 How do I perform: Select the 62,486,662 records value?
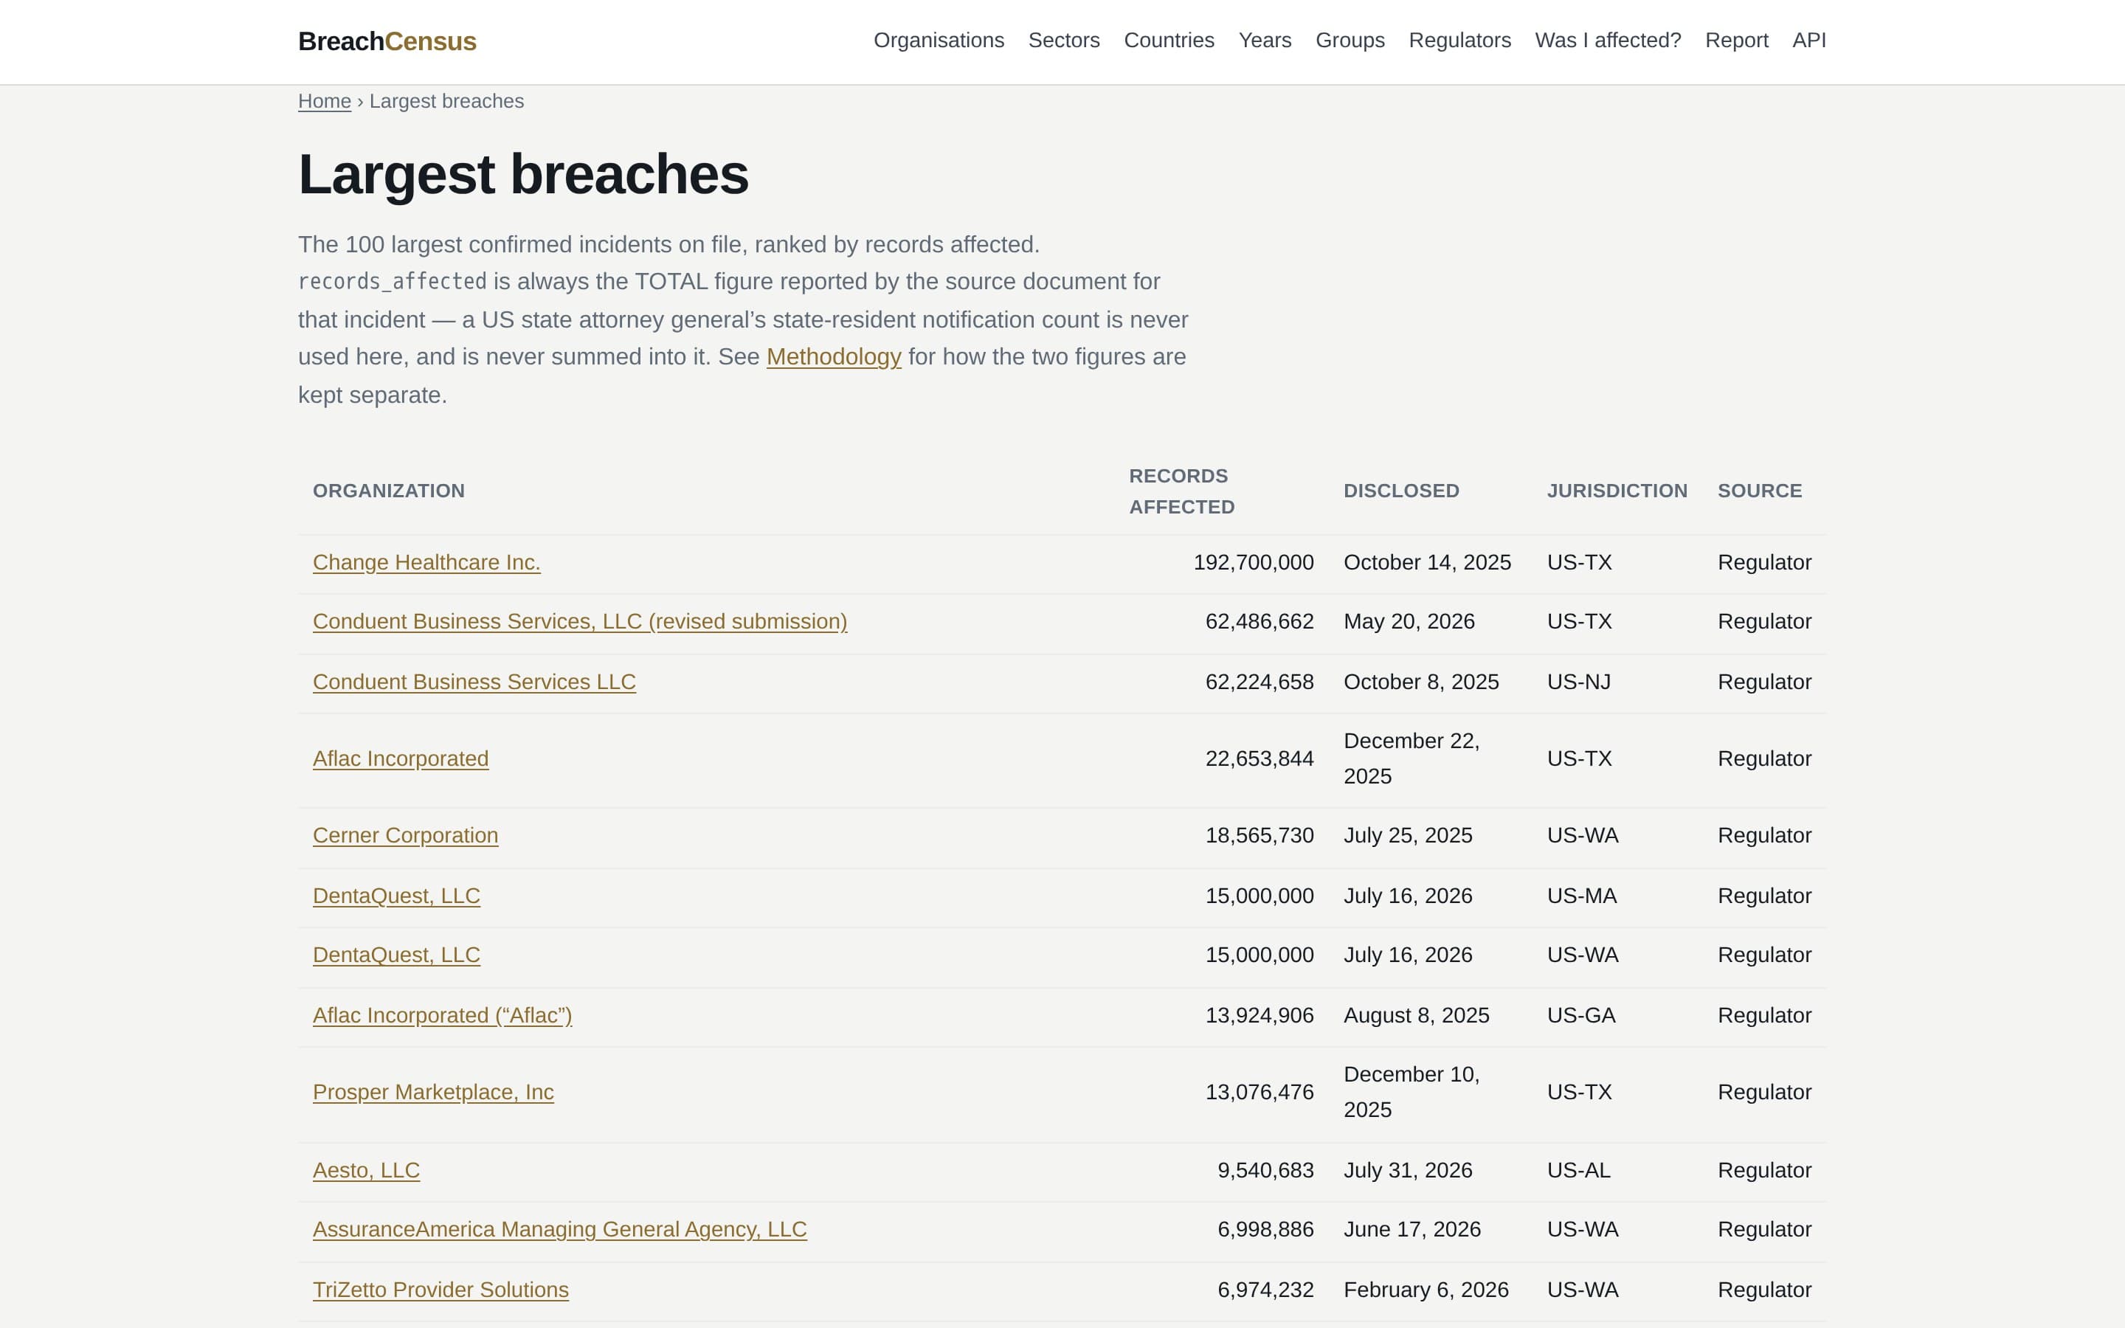(1260, 621)
